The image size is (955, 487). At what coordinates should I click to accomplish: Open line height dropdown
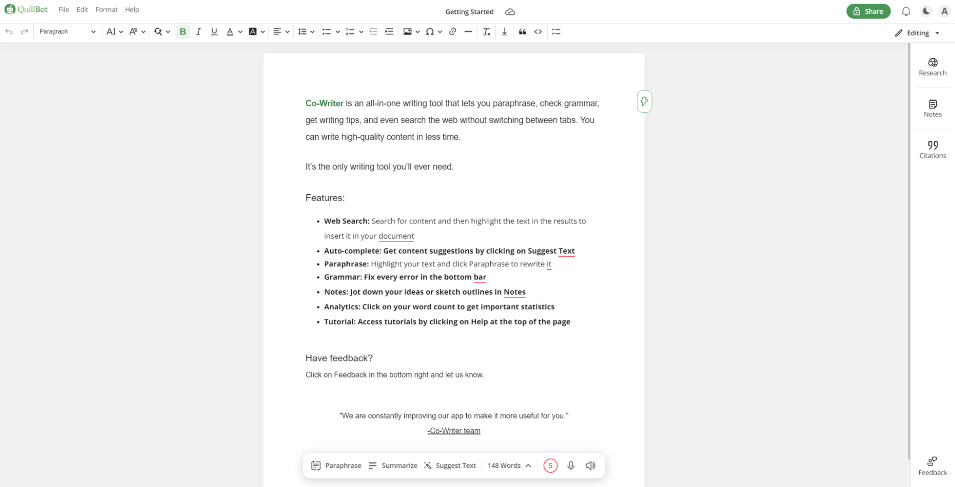tap(306, 32)
